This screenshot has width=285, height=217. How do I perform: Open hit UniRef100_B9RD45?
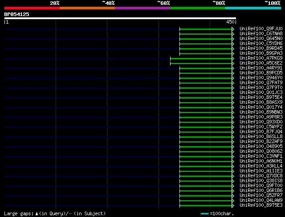point(261,49)
